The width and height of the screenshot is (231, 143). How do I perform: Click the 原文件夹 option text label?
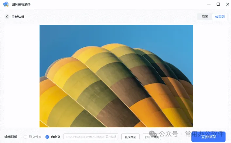[35, 137]
